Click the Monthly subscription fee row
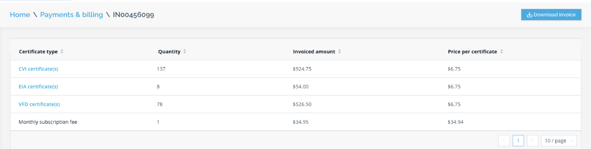The height and width of the screenshot is (149, 591). click(x=295, y=122)
